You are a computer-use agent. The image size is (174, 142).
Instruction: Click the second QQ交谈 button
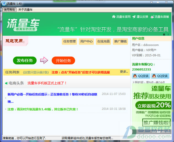160,76
